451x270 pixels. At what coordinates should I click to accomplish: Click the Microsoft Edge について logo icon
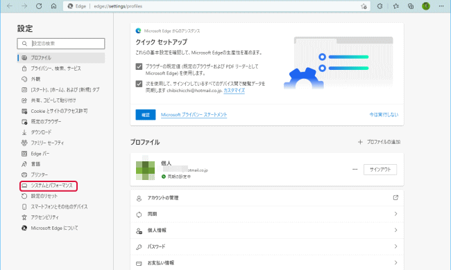[24, 228]
